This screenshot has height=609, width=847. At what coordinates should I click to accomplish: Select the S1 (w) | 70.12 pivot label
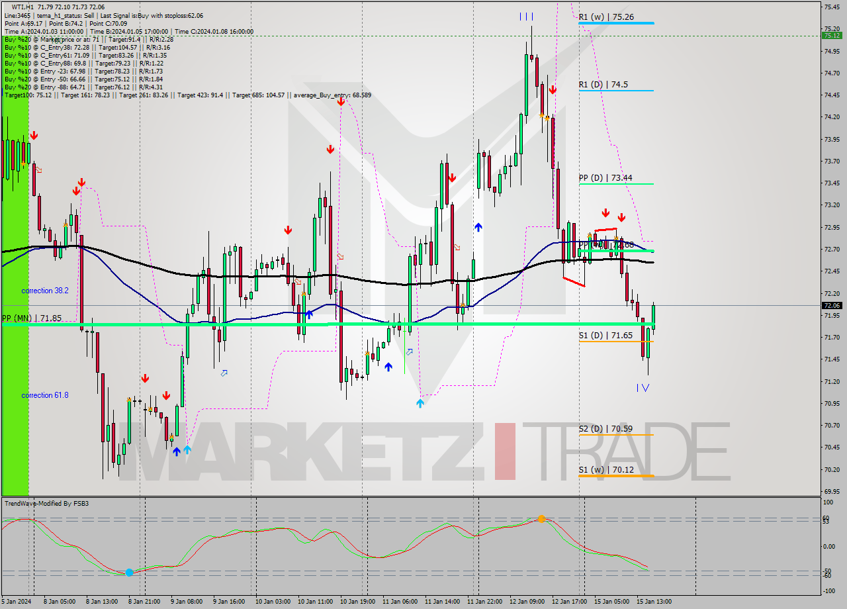tap(605, 470)
